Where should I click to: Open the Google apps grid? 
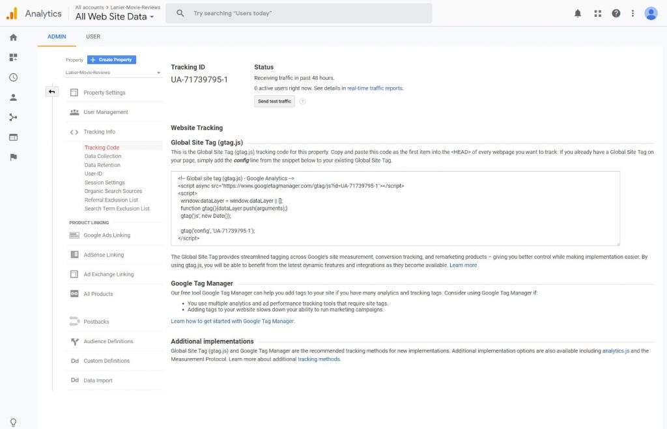(x=598, y=12)
